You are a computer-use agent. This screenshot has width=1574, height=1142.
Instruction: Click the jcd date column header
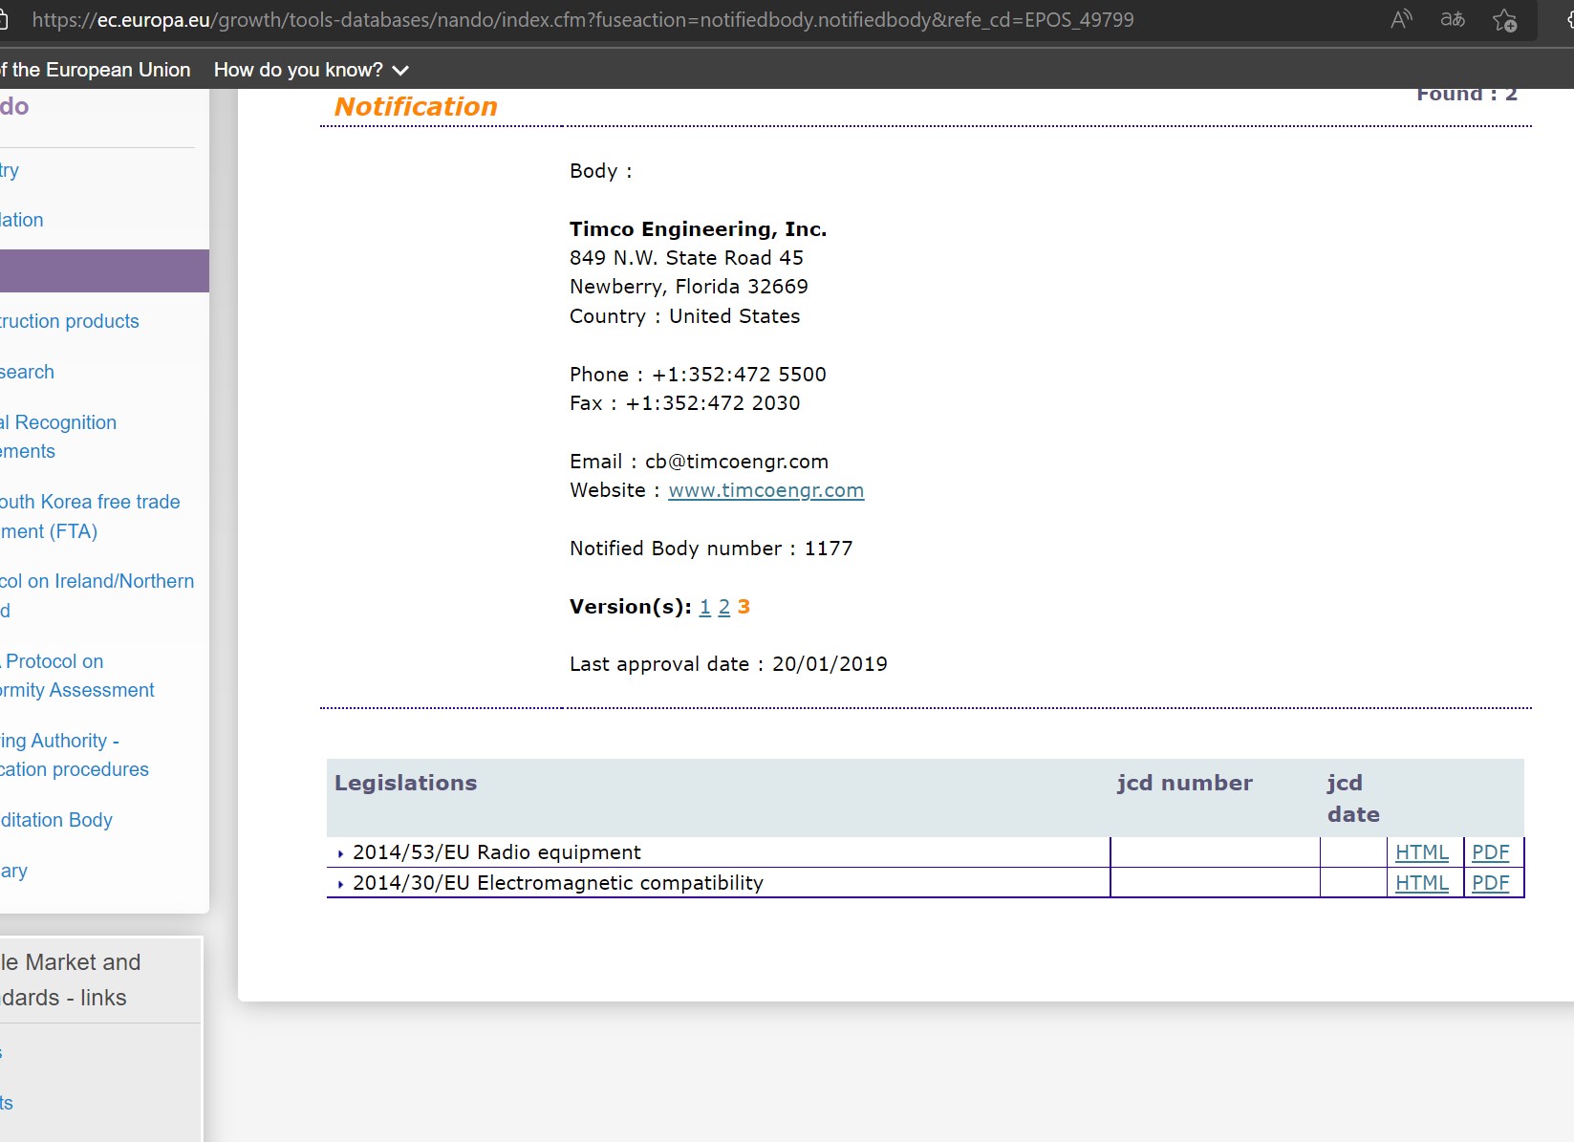(1353, 798)
